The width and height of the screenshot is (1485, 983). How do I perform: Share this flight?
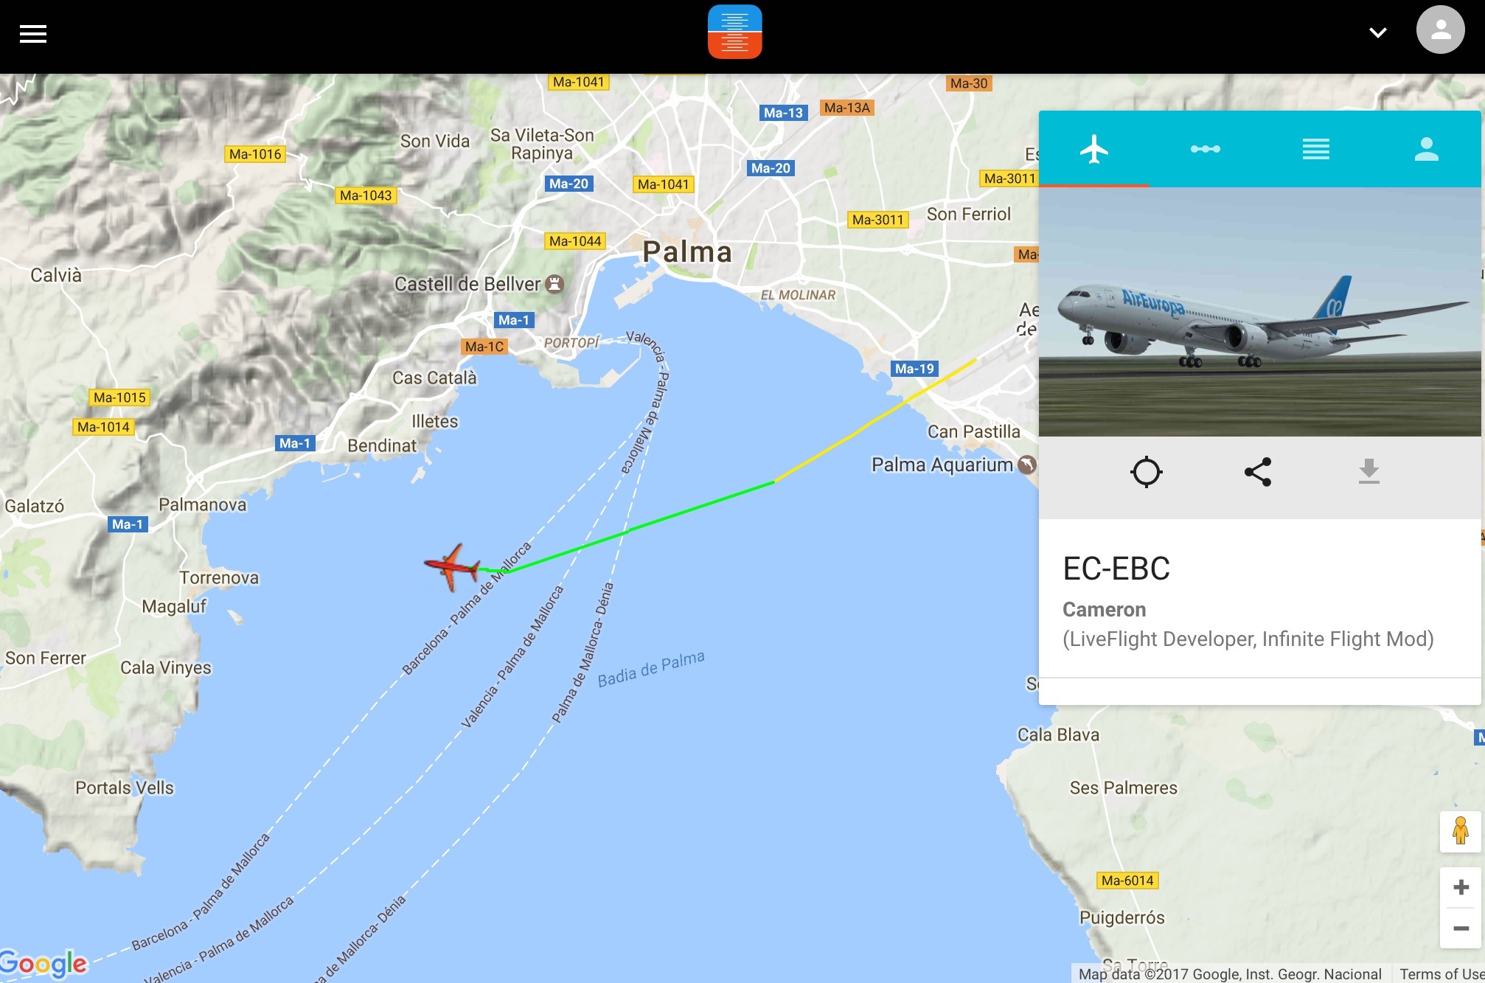(x=1258, y=472)
